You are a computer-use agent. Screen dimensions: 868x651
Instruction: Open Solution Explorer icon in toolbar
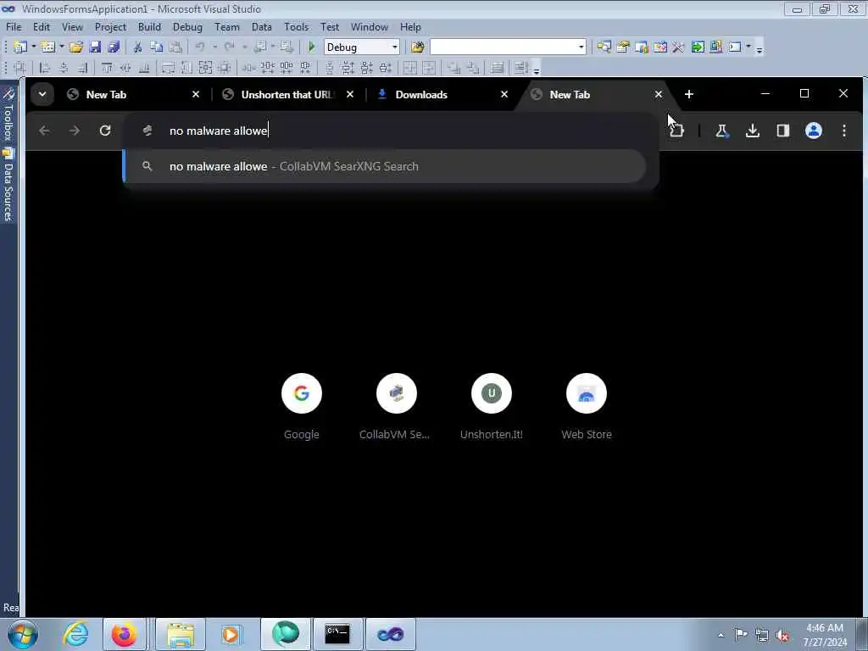coord(604,47)
